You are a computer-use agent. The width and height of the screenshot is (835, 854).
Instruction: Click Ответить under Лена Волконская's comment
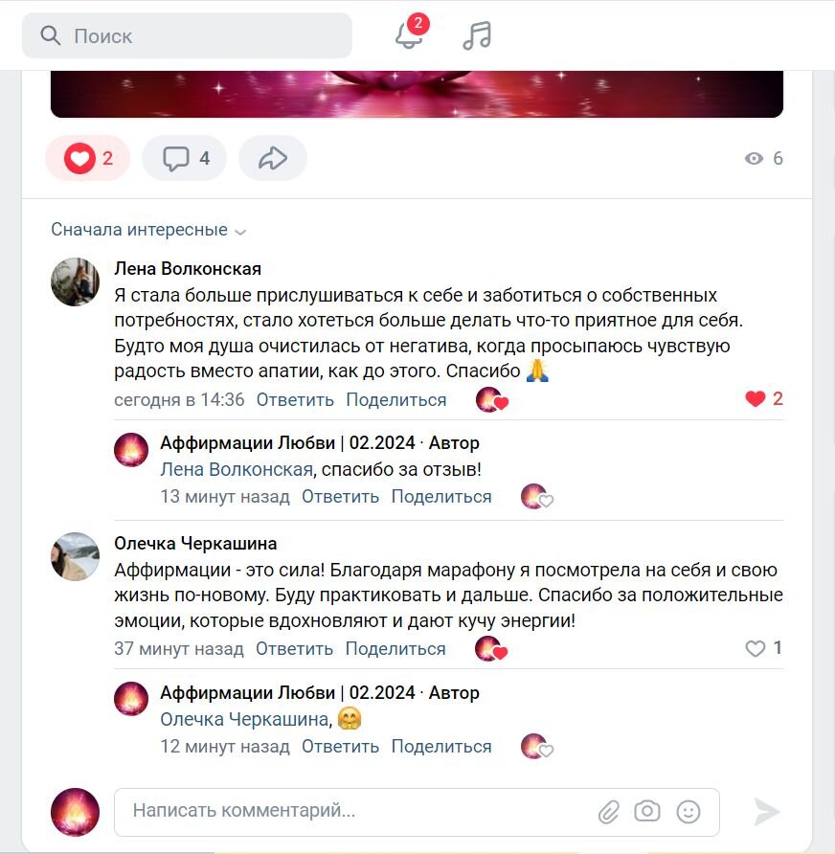coord(295,400)
